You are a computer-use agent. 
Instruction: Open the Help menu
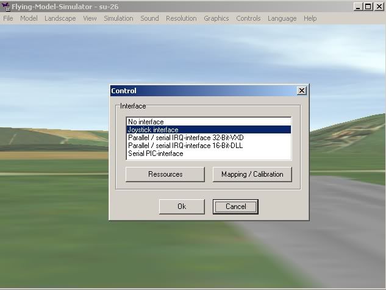pos(310,18)
